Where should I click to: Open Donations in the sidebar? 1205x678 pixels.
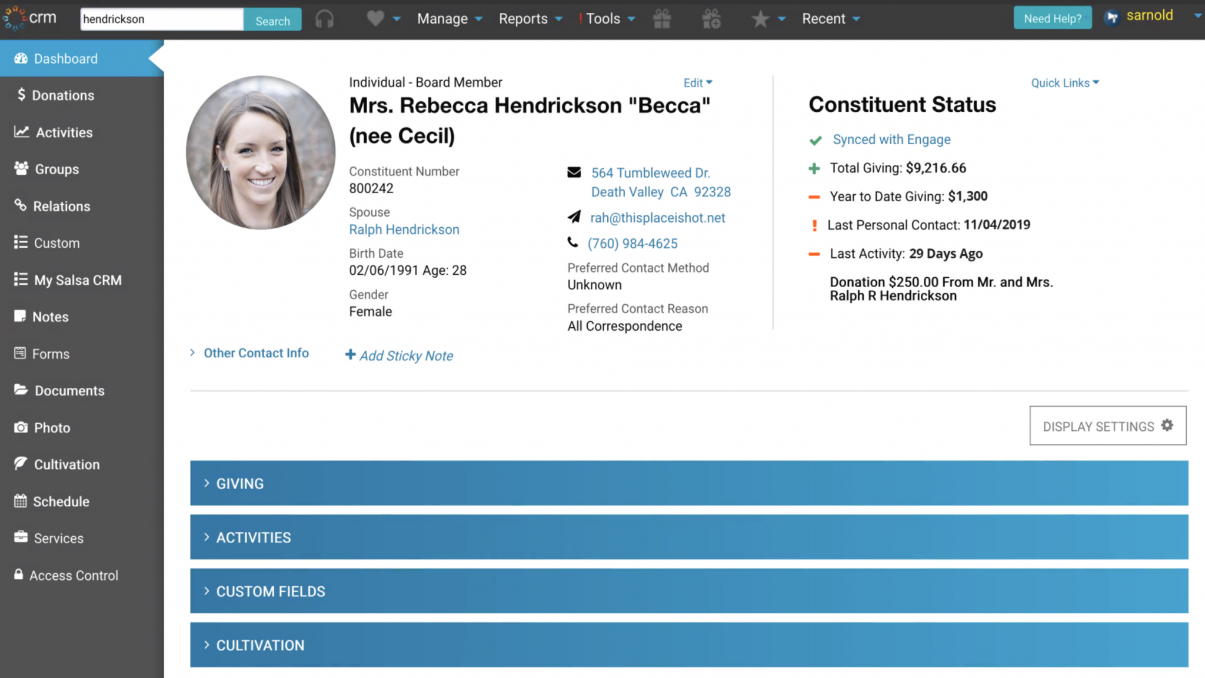[82, 95]
